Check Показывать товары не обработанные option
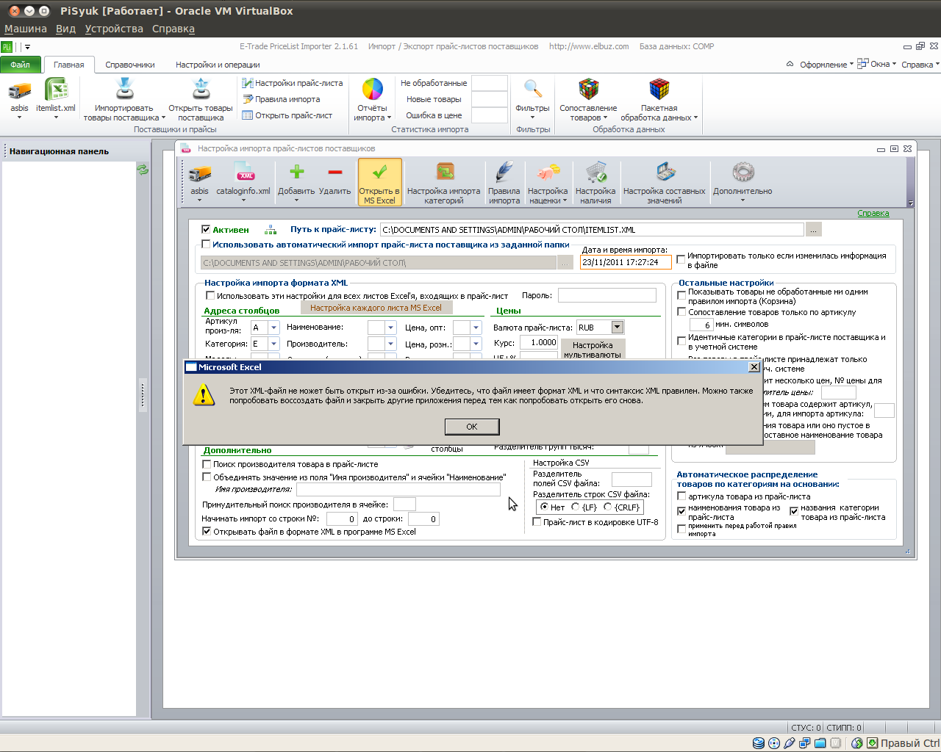Image resolution: width=941 pixels, height=752 pixels. coord(681,294)
